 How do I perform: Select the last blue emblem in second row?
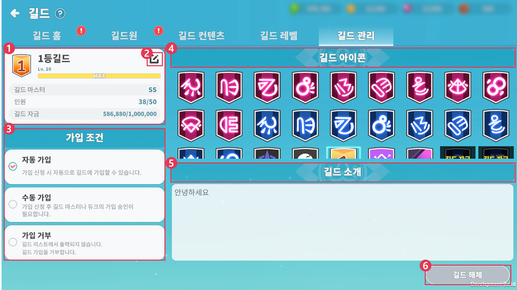[496, 125]
